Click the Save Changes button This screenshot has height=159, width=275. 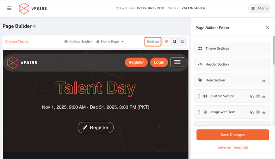coord(233,135)
